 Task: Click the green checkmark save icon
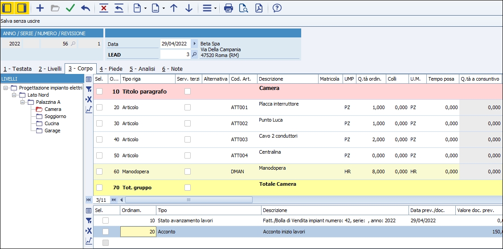[70, 8]
